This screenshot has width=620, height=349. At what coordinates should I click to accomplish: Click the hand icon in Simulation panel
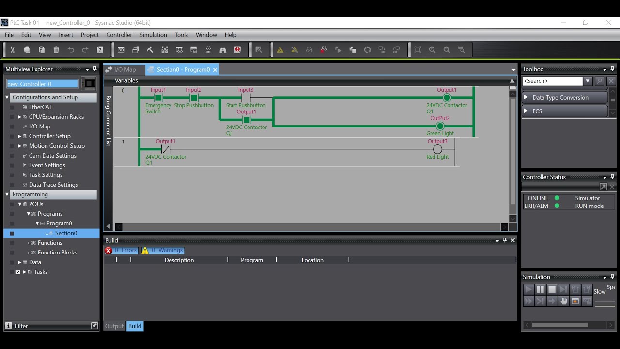563,301
